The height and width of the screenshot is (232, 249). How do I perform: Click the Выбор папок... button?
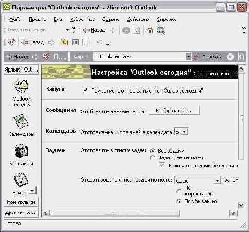tap(173, 111)
